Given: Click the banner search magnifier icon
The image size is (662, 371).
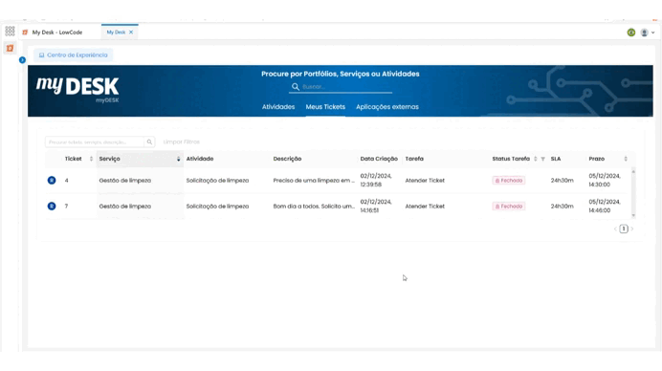Looking at the screenshot, I should (x=296, y=86).
